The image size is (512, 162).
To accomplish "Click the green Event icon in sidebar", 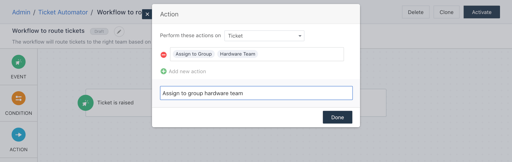I will (x=18, y=62).
